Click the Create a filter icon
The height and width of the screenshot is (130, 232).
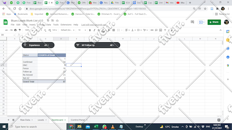tap(165, 30)
